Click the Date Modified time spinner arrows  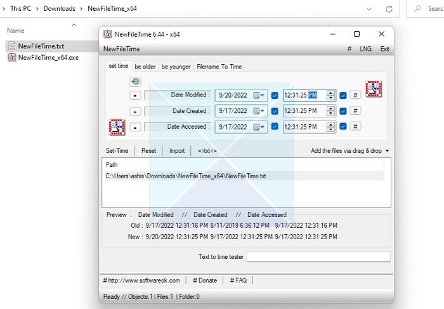click(330, 95)
